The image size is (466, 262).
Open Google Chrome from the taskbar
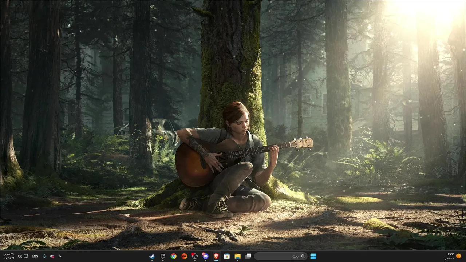[x=173, y=256]
